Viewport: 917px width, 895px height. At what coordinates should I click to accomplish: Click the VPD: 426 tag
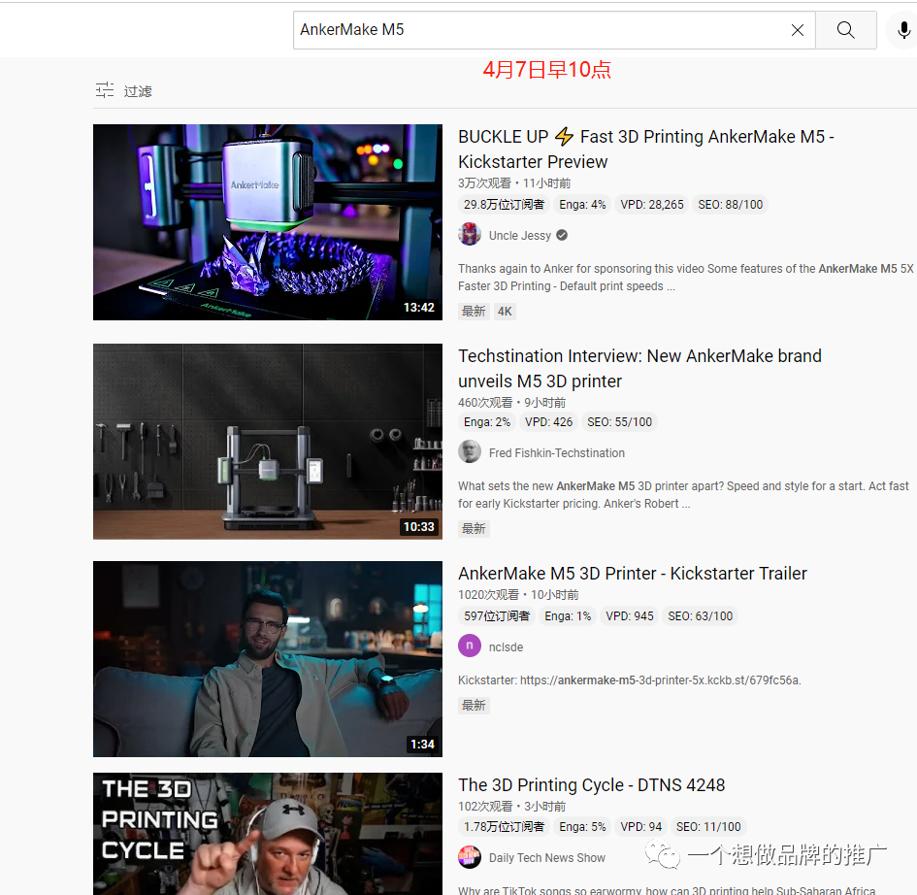pos(548,421)
